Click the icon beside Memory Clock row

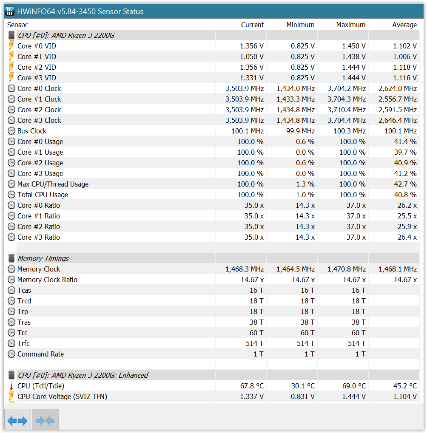pos(11,269)
